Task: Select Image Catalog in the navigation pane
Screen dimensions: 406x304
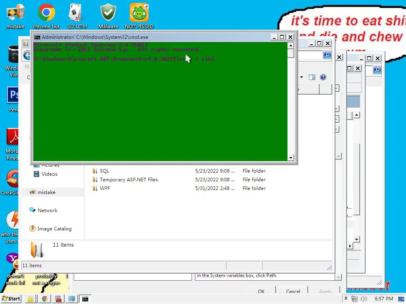Action: click(x=50, y=229)
